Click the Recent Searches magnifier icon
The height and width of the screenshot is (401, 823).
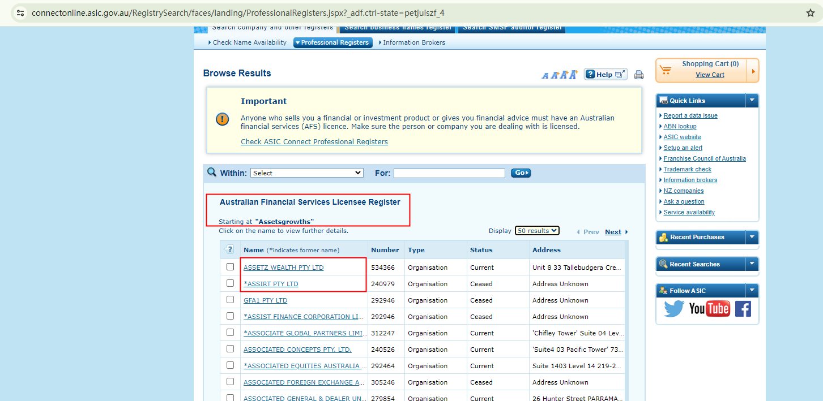(663, 264)
